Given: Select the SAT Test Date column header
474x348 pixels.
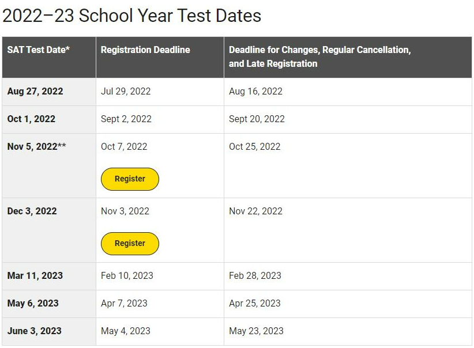Looking at the screenshot, I should tap(39, 50).
